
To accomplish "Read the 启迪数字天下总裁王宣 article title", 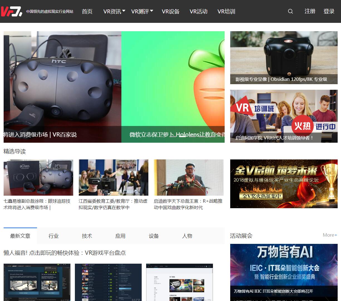I will click(x=188, y=204).
